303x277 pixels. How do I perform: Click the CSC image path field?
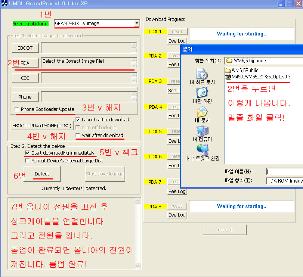point(89,78)
